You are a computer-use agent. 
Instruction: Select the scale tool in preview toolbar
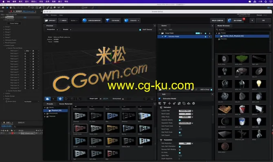[72, 99]
